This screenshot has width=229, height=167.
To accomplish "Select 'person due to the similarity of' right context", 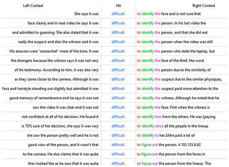I will 186,70.
